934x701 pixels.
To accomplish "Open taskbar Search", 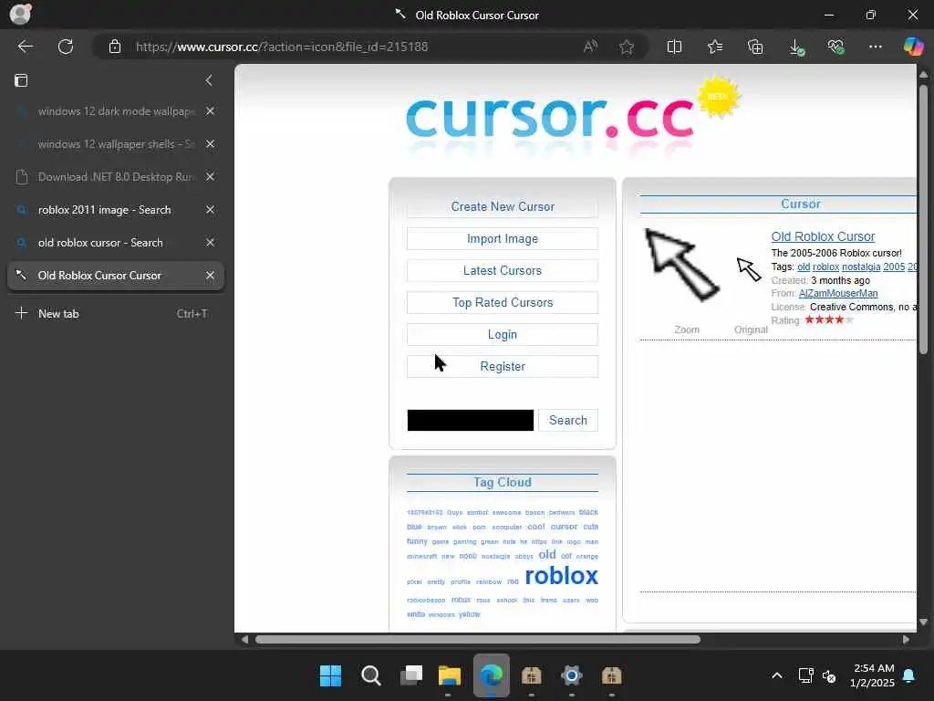I will point(370,675).
